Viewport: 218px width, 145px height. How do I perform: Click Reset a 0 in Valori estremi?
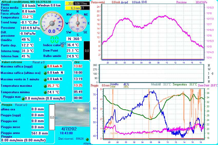38,62
